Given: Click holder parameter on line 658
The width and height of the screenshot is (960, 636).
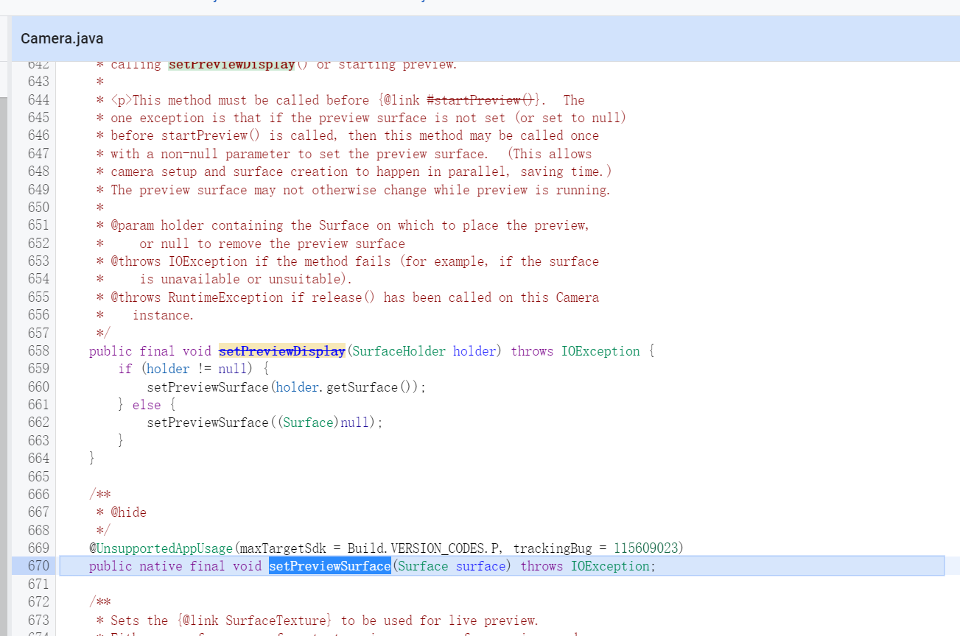Looking at the screenshot, I should (474, 351).
